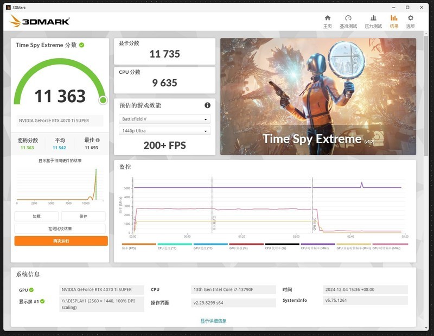Open the 1440p Ultra resolution dropdown
The width and height of the screenshot is (434, 336).
pos(164,130)
